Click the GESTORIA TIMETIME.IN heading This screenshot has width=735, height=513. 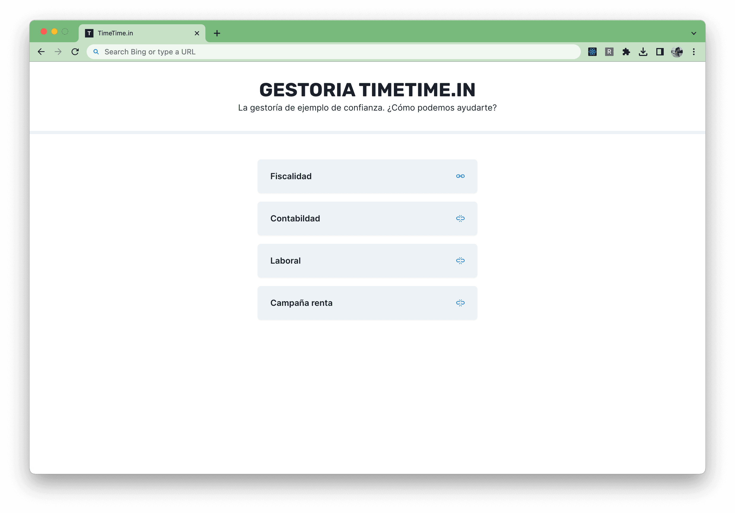(x=367, y=90)
